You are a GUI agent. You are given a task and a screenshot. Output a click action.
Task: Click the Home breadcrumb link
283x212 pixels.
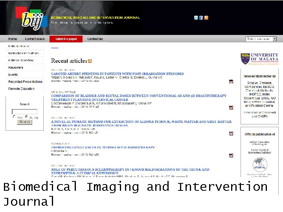55,48
